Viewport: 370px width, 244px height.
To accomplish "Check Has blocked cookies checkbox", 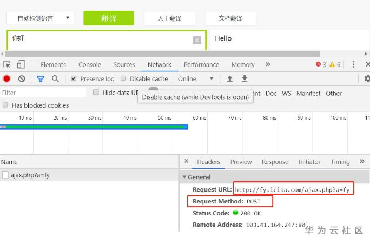I will [x=5, y=105].
